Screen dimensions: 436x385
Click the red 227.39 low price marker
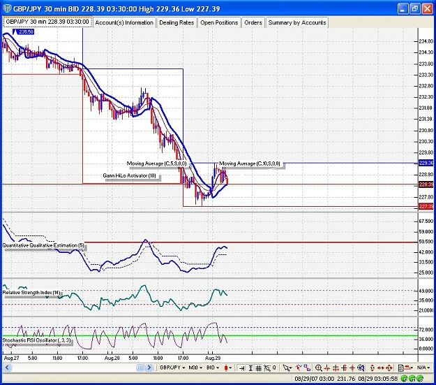tap(426, 206)
